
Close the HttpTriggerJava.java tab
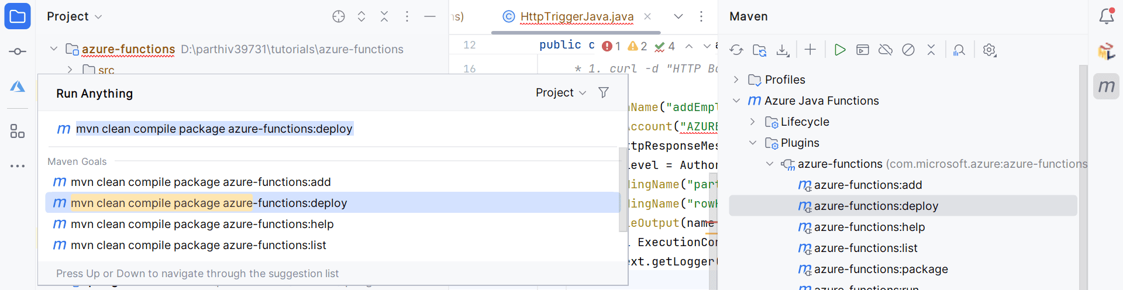647,16
